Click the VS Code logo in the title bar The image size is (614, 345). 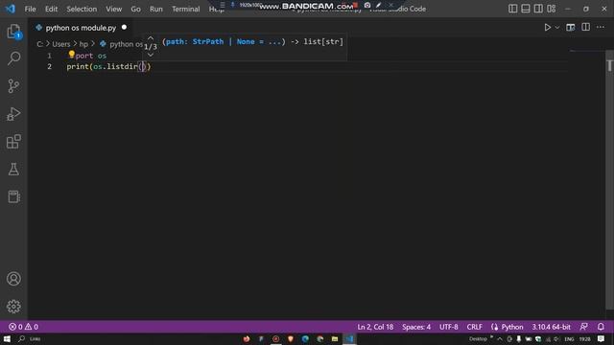point(11,9)
